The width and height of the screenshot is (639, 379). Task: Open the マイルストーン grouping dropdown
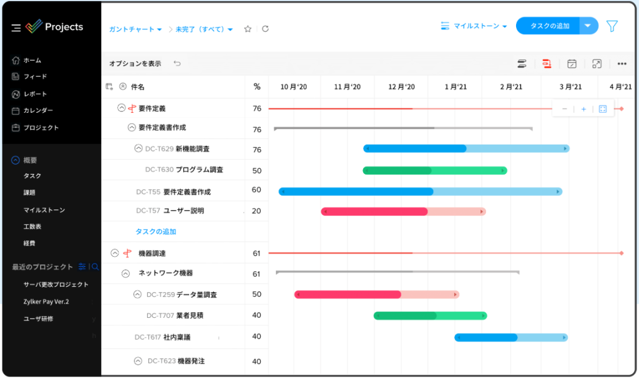474,26
